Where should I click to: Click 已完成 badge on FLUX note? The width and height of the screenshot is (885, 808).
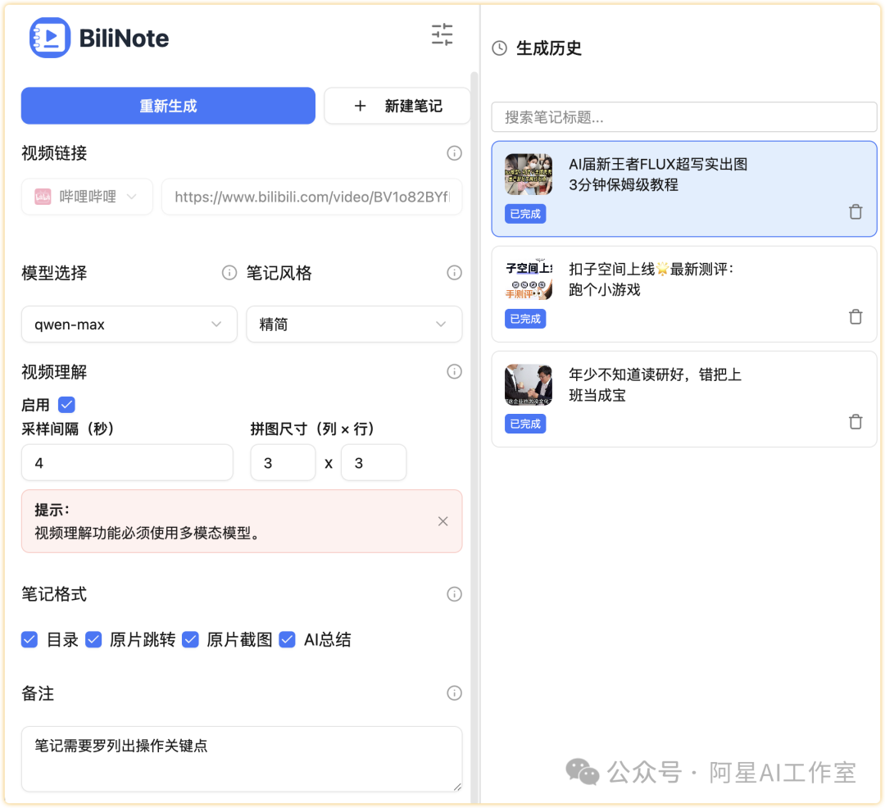click(x=525, y=214)
